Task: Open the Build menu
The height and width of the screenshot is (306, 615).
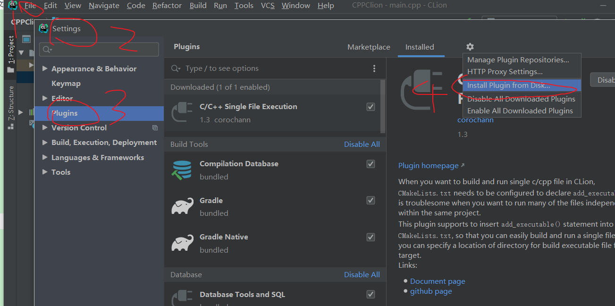Action: pyautogui.click(x=198, y=6)
